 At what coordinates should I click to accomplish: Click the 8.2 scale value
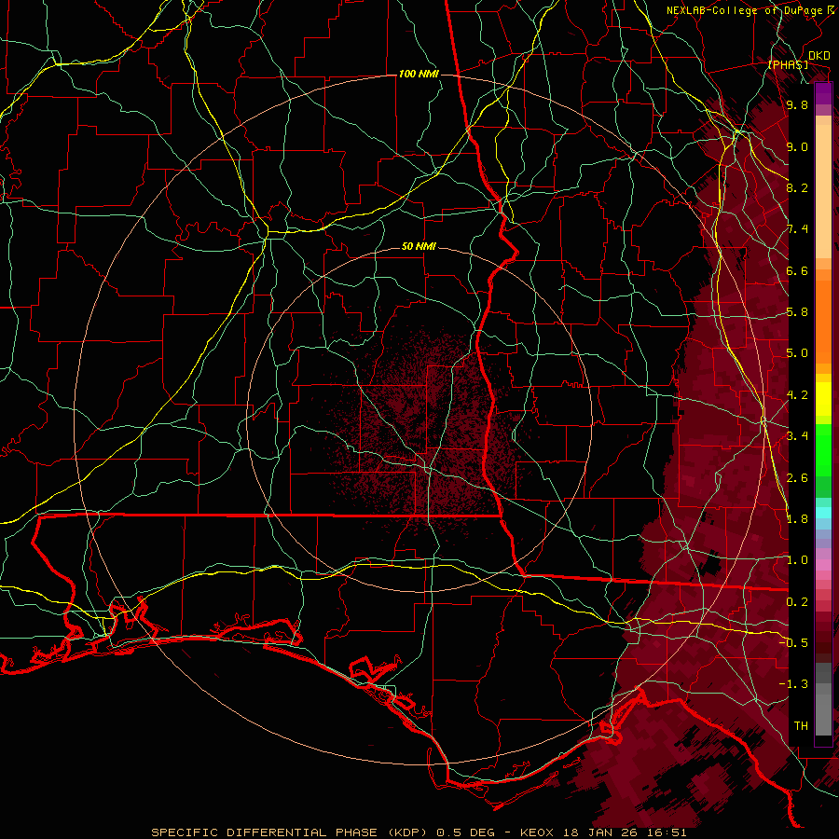point(797,187)
